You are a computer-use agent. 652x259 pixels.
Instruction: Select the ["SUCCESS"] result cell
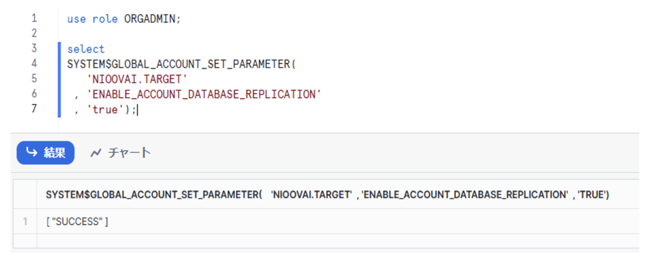(78, 221)
